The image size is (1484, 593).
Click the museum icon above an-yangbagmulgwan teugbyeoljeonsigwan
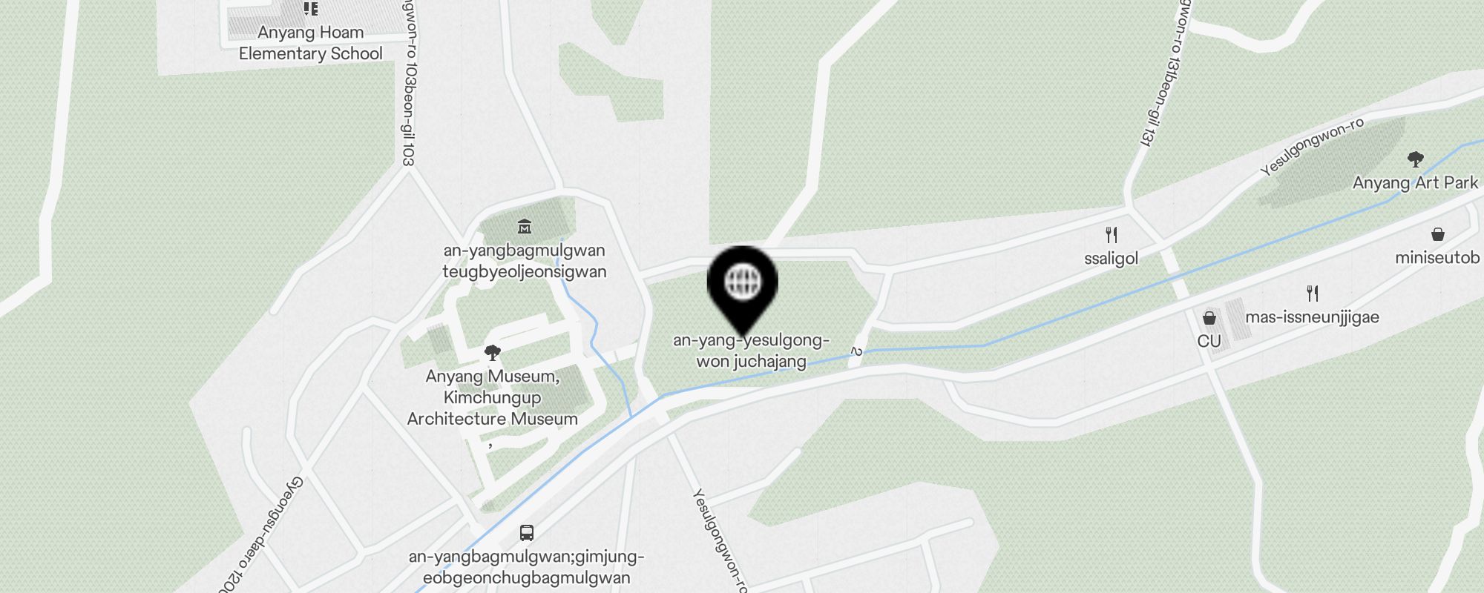pyautogui.click(x=525, y=226)
